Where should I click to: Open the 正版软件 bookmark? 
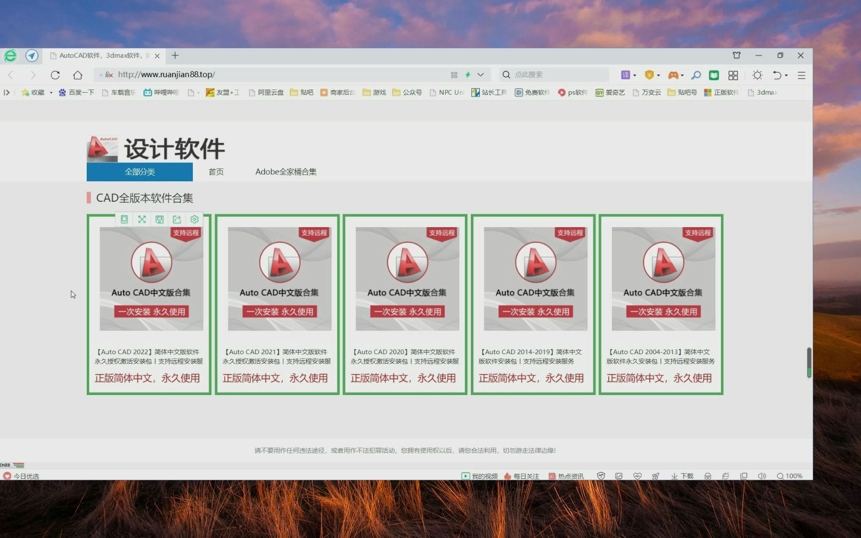pos(721,92)
